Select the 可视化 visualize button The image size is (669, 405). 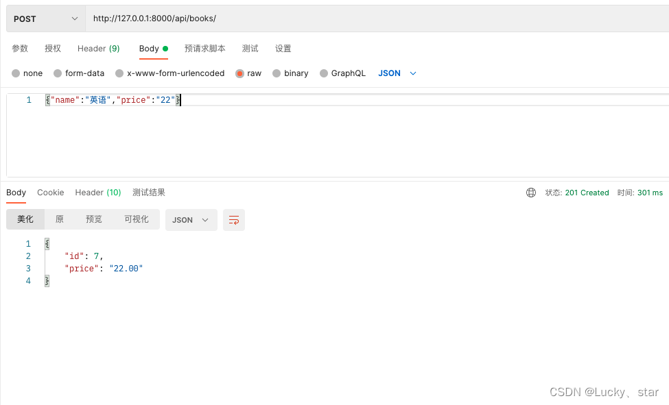tap(137, 219)
